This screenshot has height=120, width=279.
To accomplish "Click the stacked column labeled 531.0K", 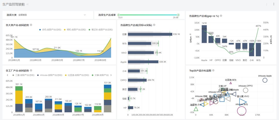I will [x=107, y=98].
